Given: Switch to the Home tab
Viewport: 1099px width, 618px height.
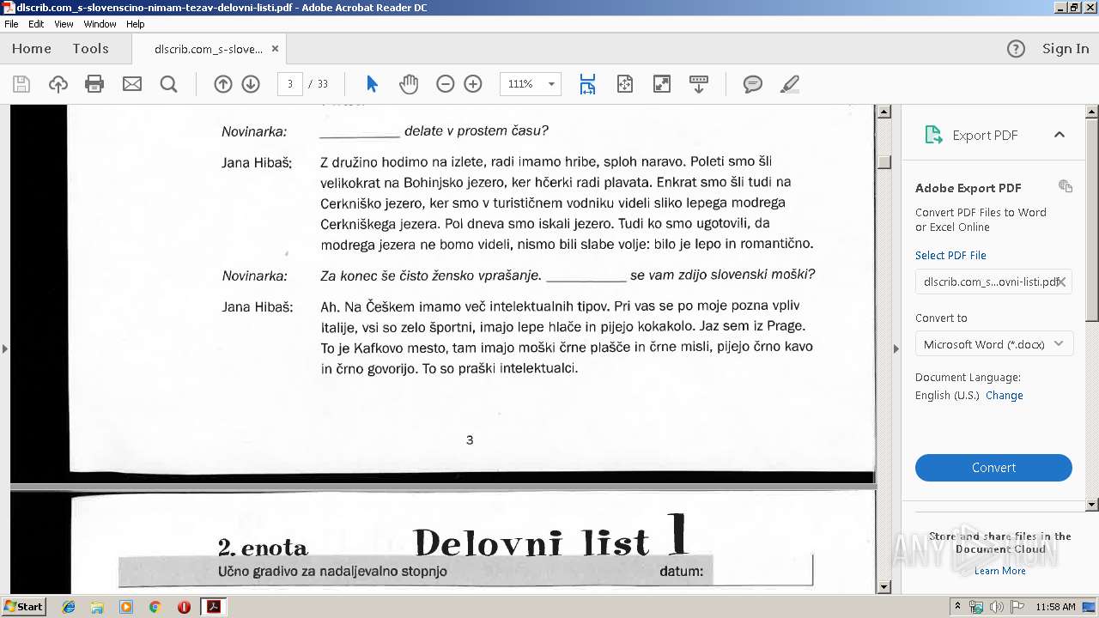Looking at the screenshot, I should pos(32,49).
